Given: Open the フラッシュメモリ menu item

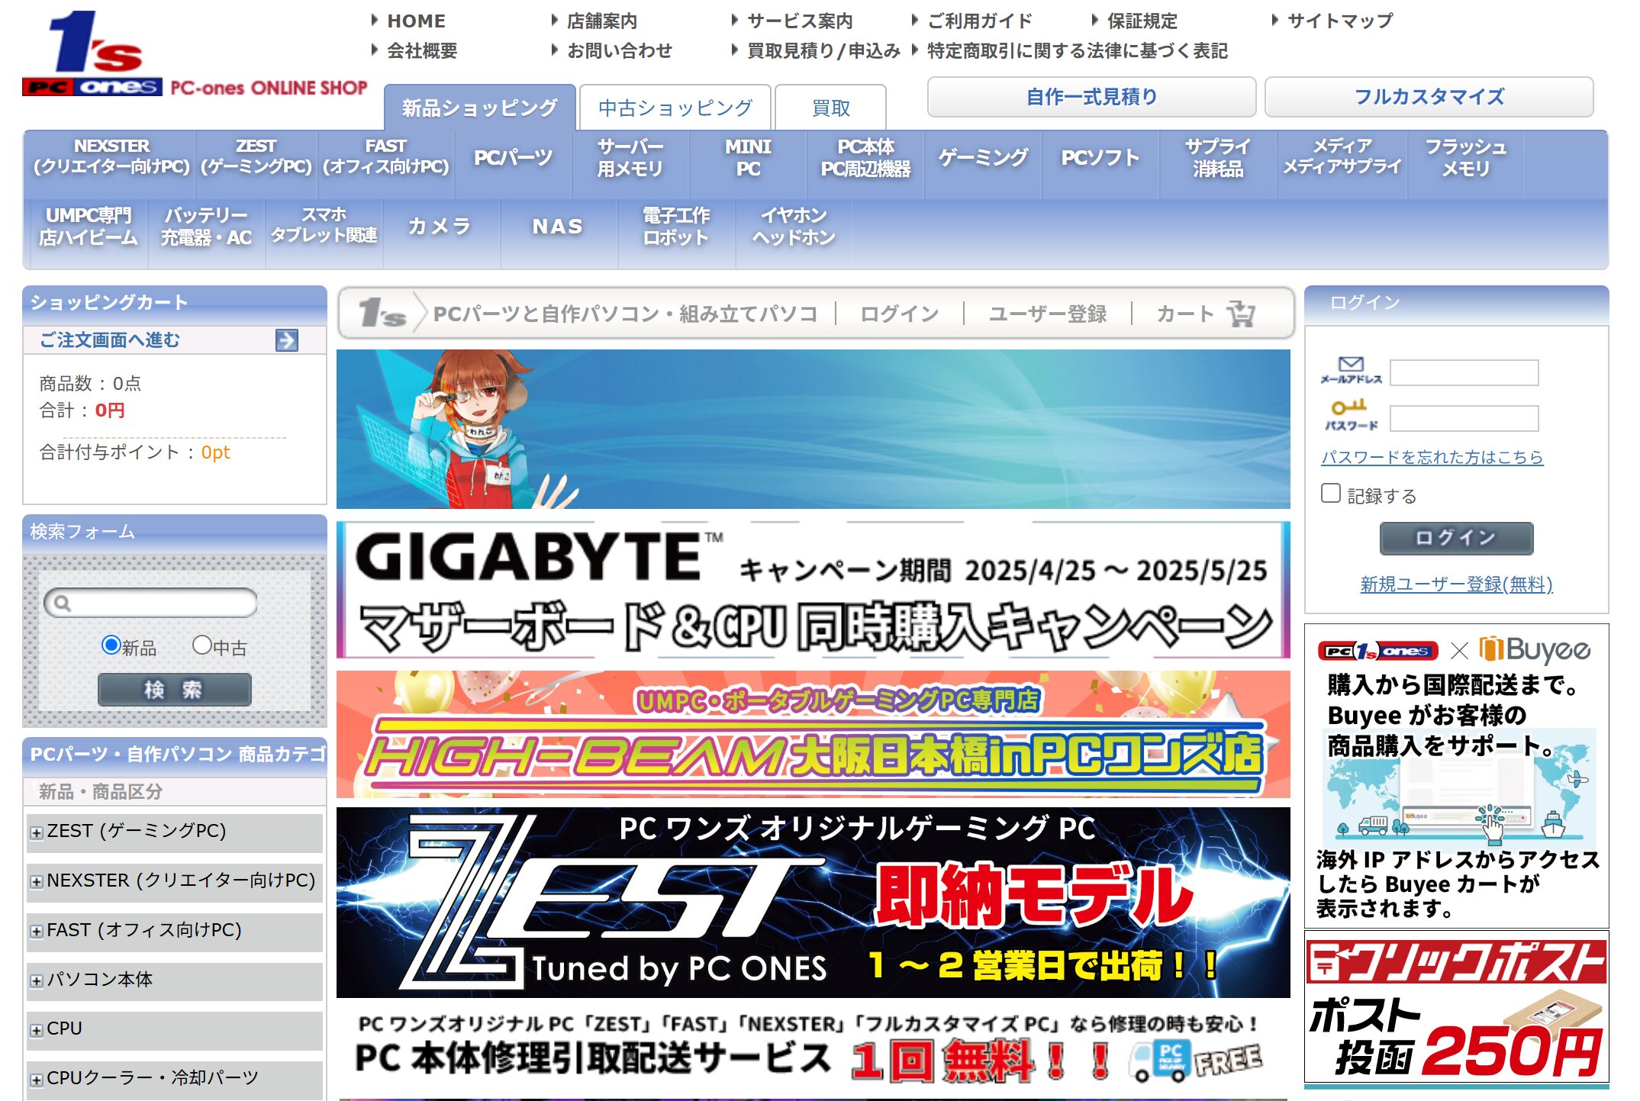Looking at the screenshot, I should click(x=1465, y=158).
